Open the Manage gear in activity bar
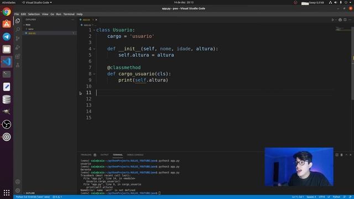354x199 pixels. coord(18,190)
